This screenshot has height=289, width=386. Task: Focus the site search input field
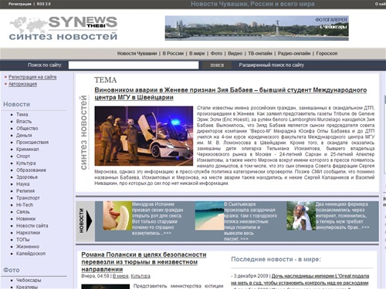(134, 66)
